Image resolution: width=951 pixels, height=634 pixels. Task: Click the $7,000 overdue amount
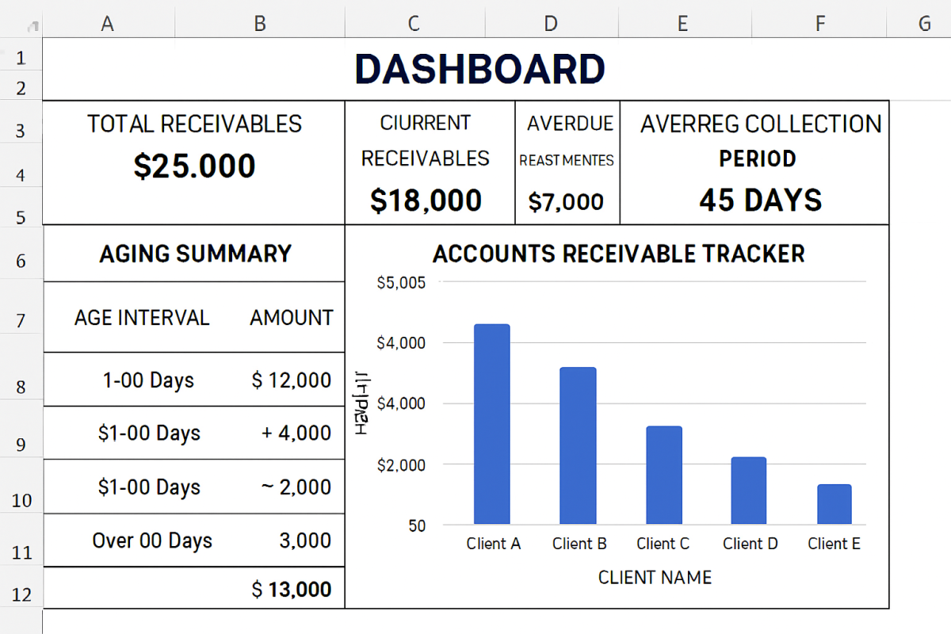coord(566,202)
